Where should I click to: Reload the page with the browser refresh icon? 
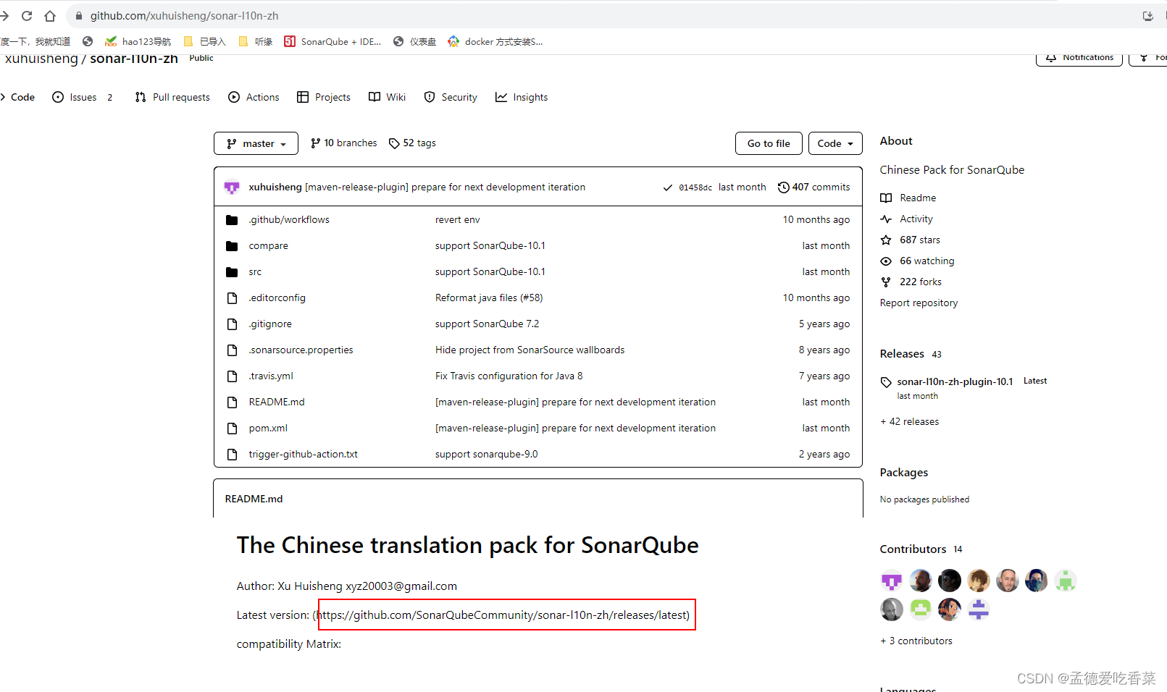[27, 15]
